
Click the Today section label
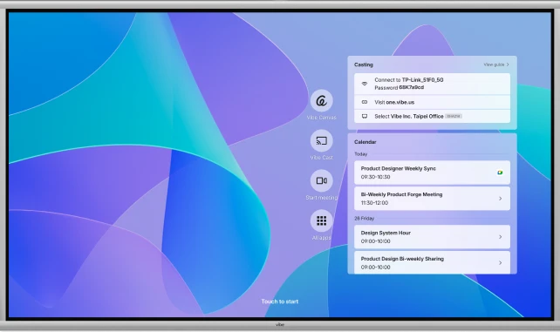coord(361,154)
